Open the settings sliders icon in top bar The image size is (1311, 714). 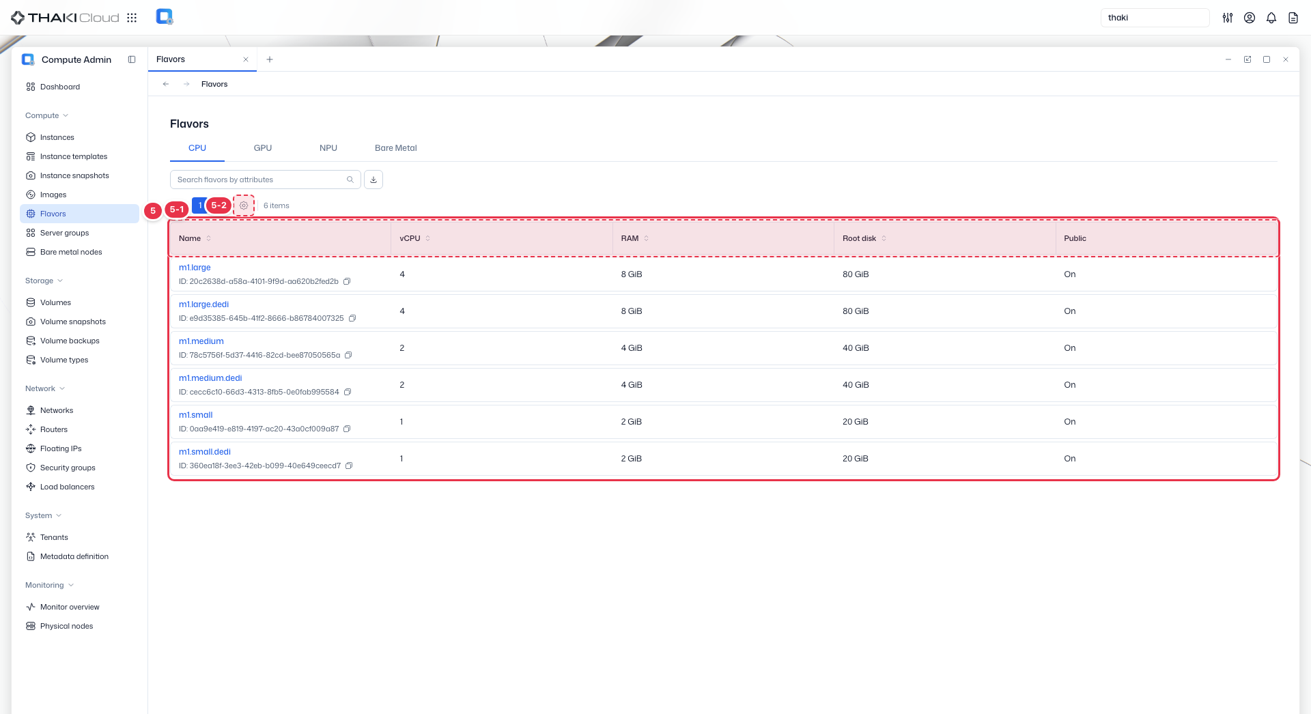[x=1228, y=18]
